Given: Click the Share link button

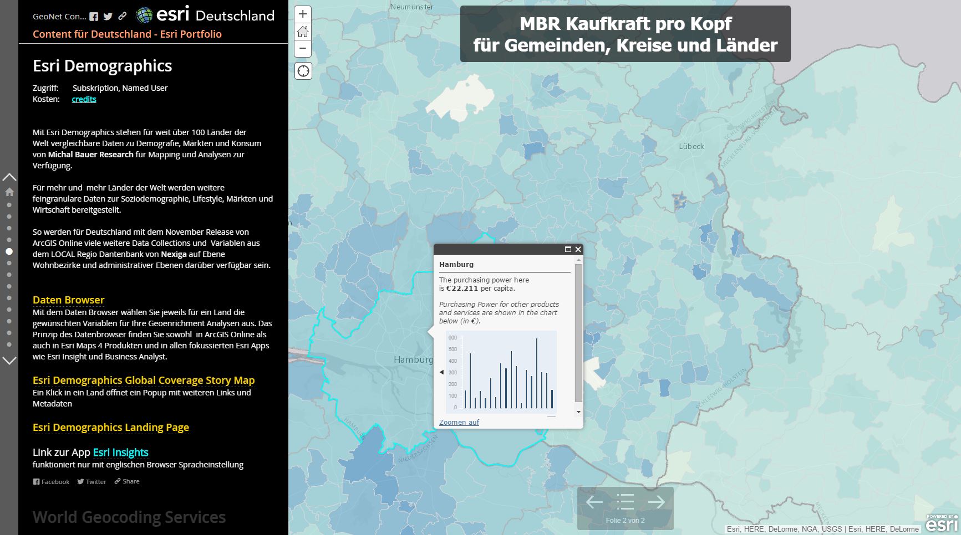Looking at the screenshot, I should 127,481.
